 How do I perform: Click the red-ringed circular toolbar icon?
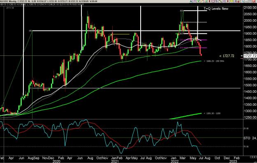[213, 1]
